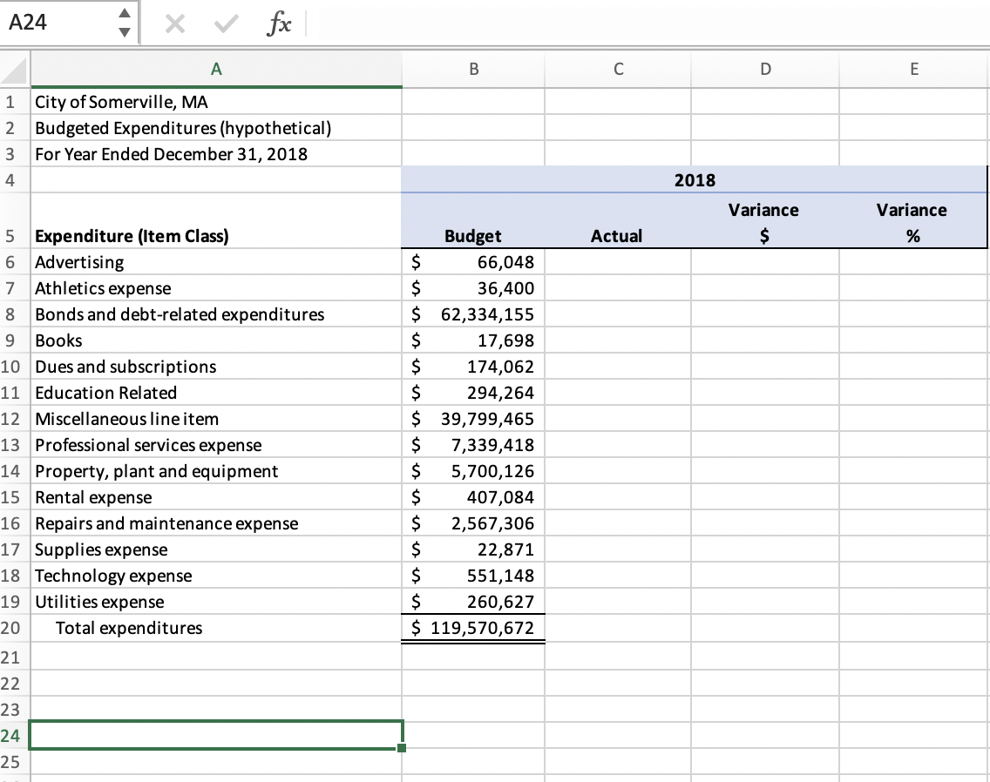Select column E header
This screenshot has width=990, height=782.
pos(914,69)
